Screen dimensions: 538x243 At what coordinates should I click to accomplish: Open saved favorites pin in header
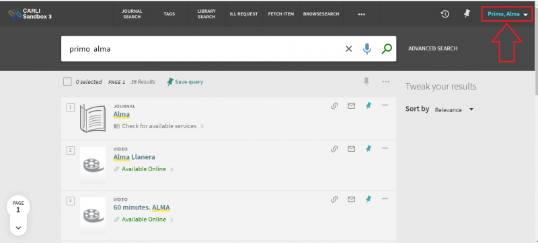click(466, 13)
